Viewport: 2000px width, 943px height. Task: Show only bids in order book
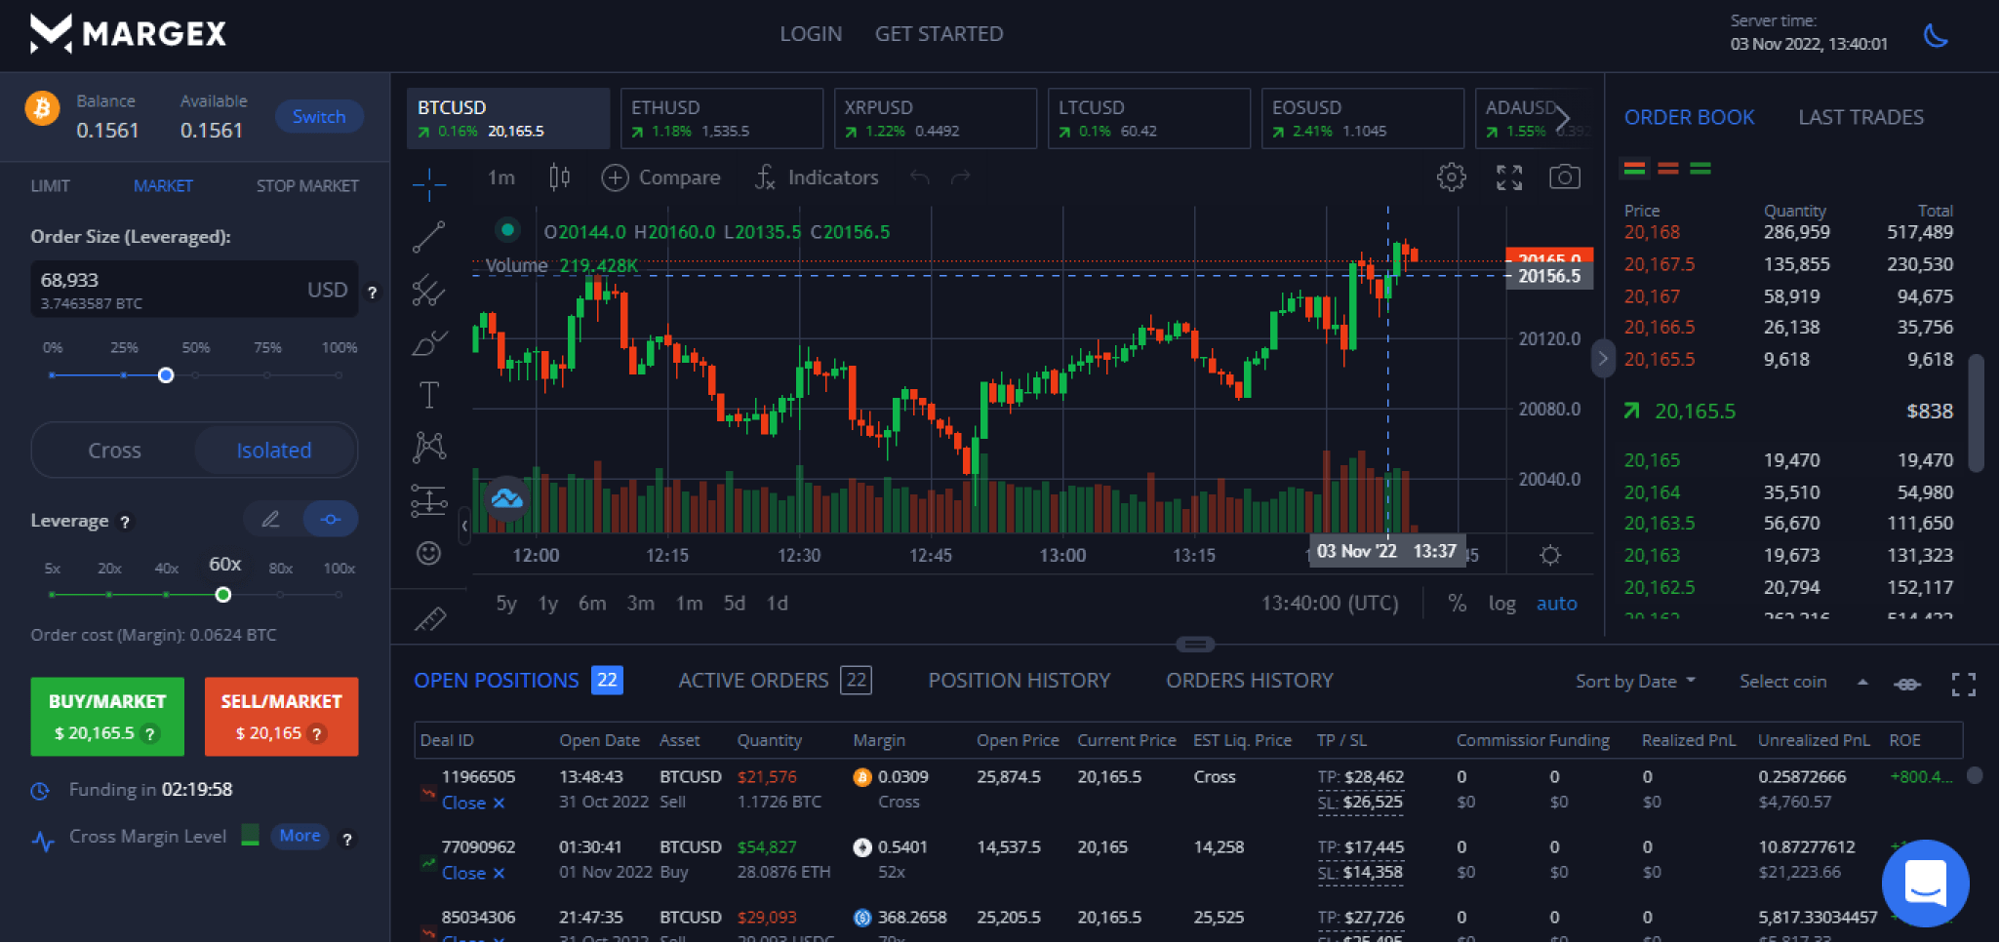click(x=1700, y=169)
